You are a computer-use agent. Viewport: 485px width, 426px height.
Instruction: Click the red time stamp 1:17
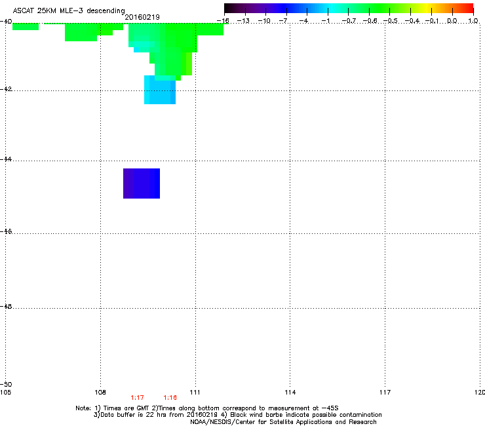pyautogui.click(x=137, y=398)
